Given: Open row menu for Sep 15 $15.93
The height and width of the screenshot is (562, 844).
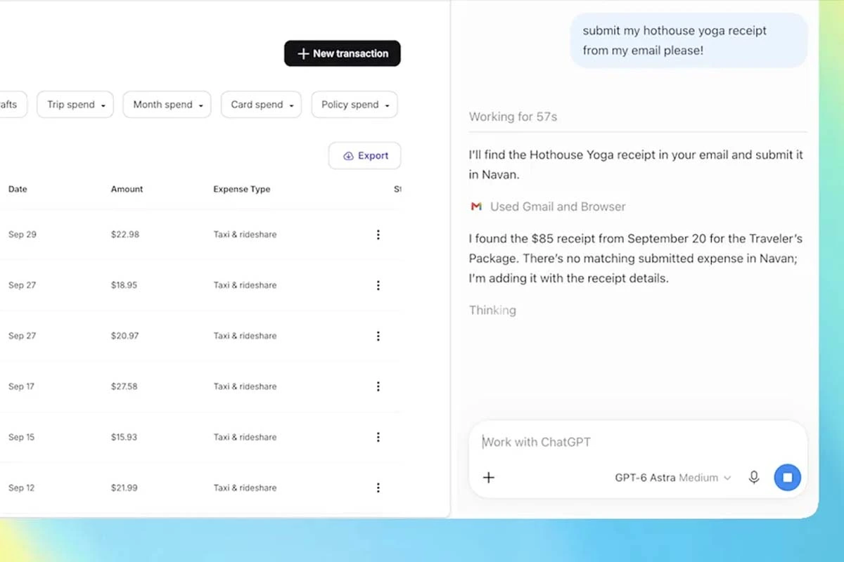Looking at the screenshot, I should [x=378, y=437].
